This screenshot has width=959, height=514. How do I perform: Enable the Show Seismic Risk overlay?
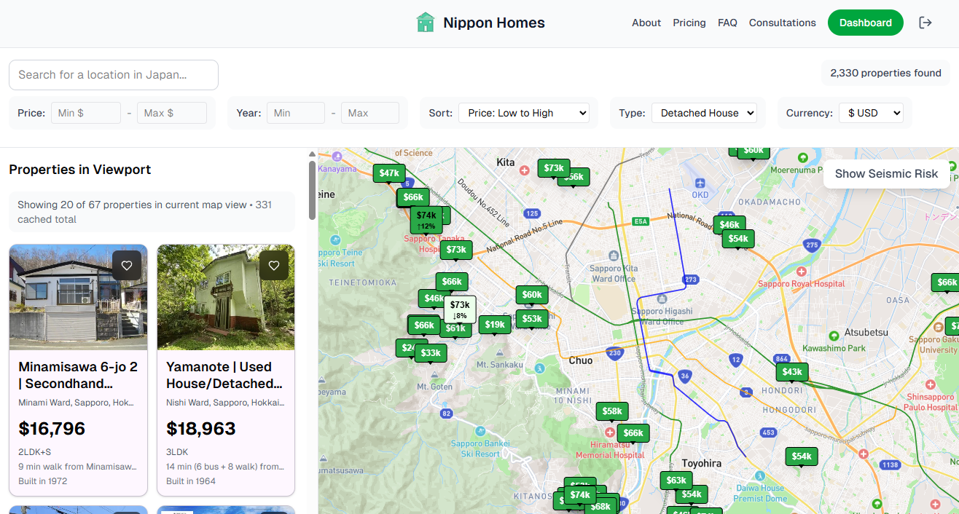[886, 173]
